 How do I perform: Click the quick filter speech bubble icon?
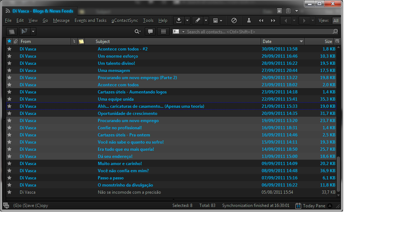click(150, 32)
